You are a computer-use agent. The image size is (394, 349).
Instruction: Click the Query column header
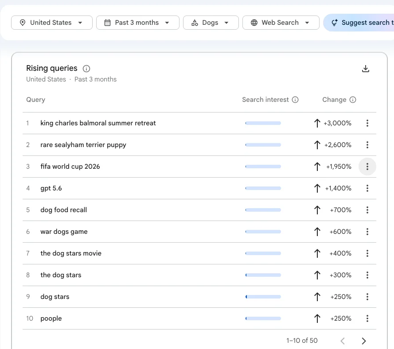[x=36, y=100]
